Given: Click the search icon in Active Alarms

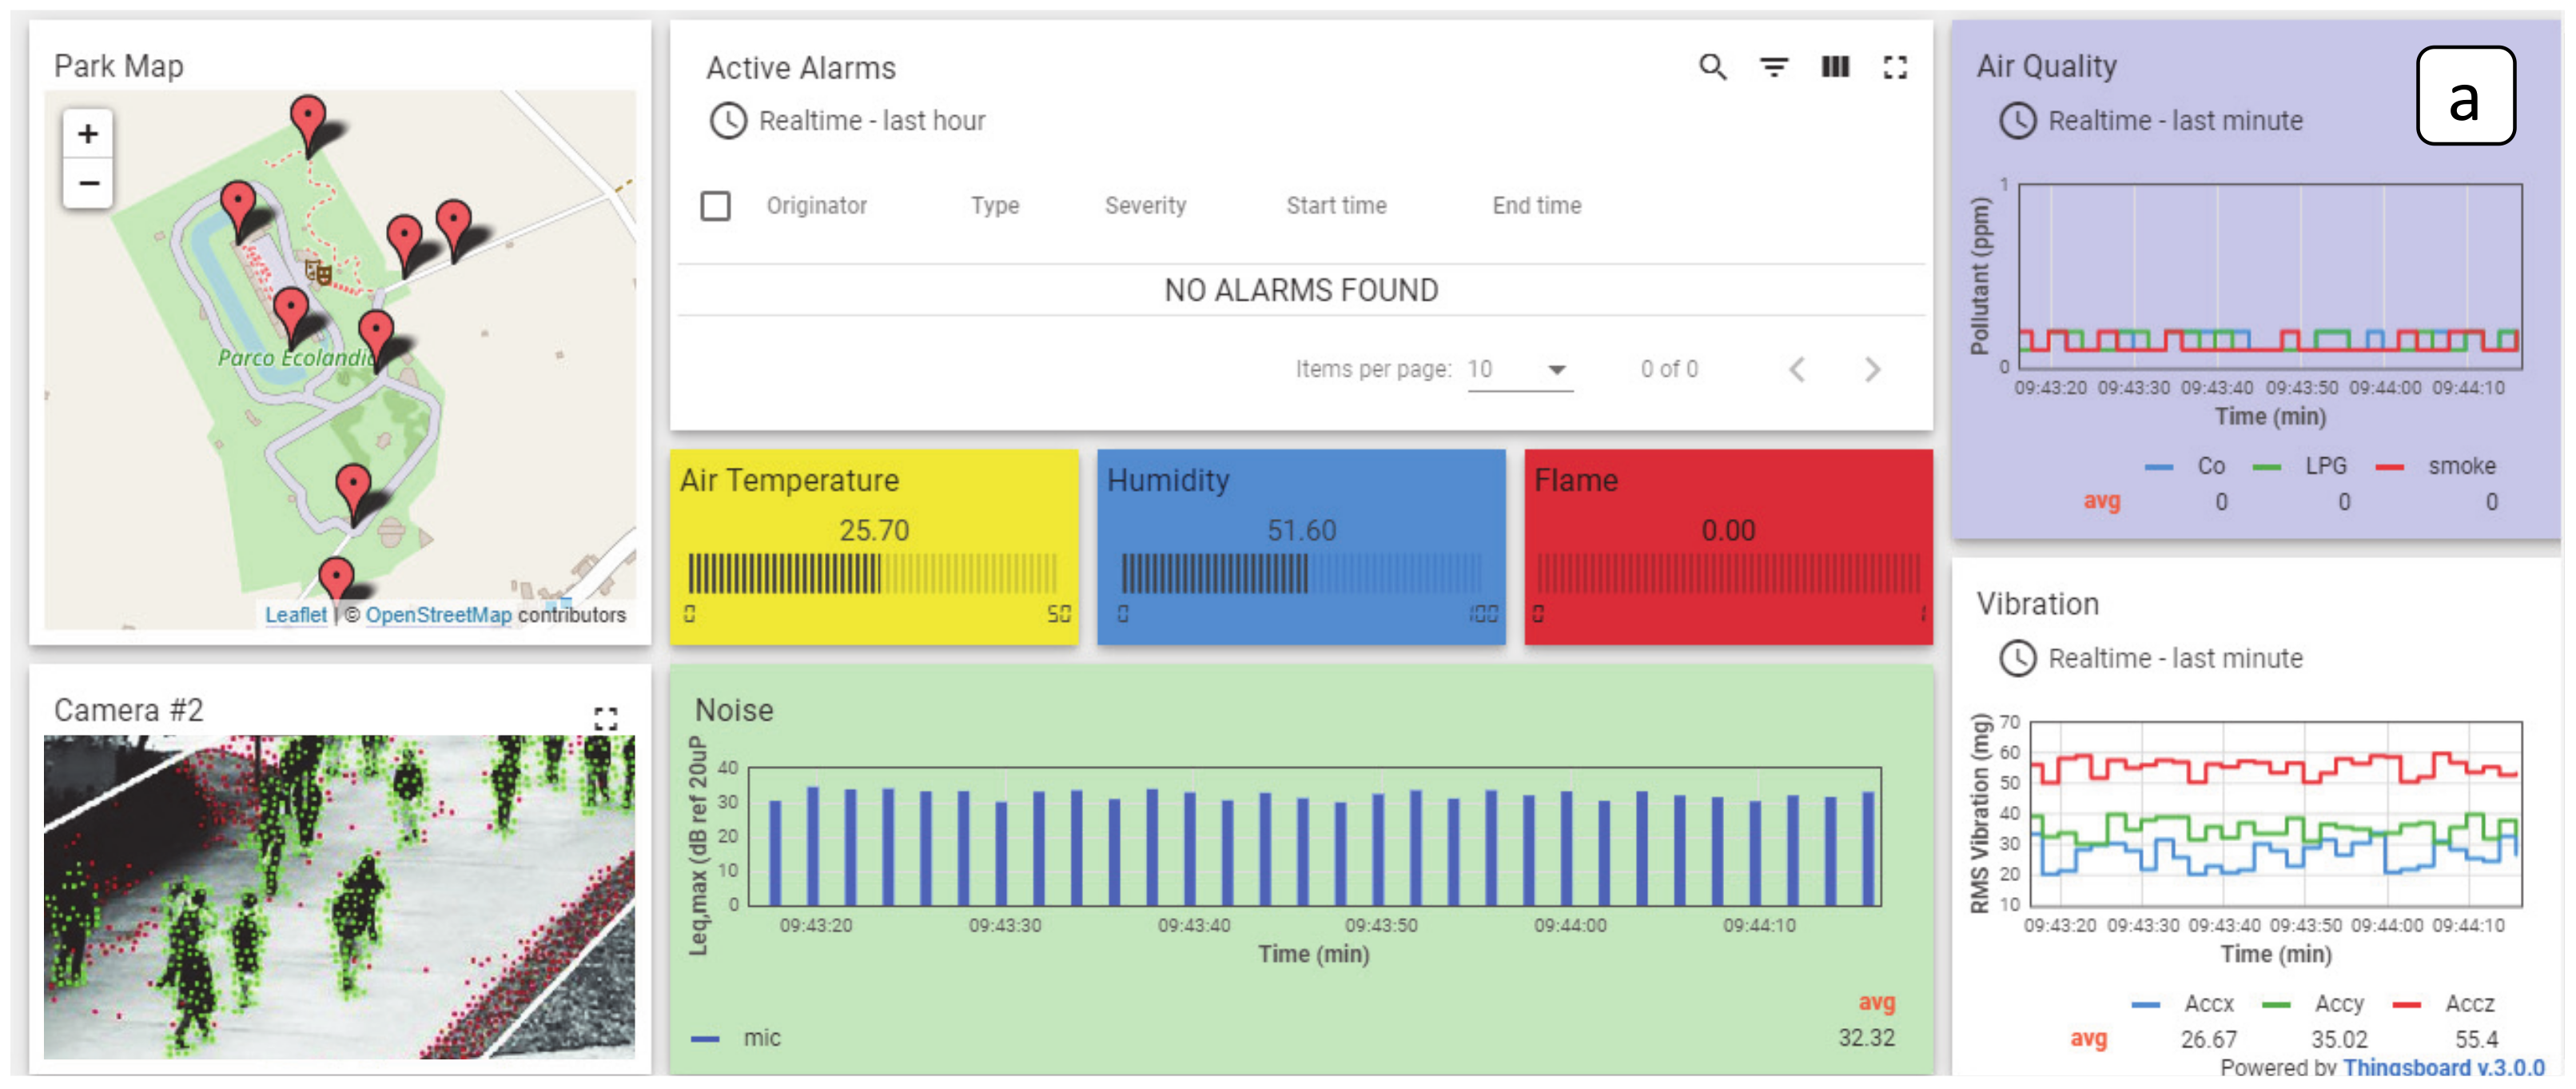Looking at the screenshot, I should 1712,67.
